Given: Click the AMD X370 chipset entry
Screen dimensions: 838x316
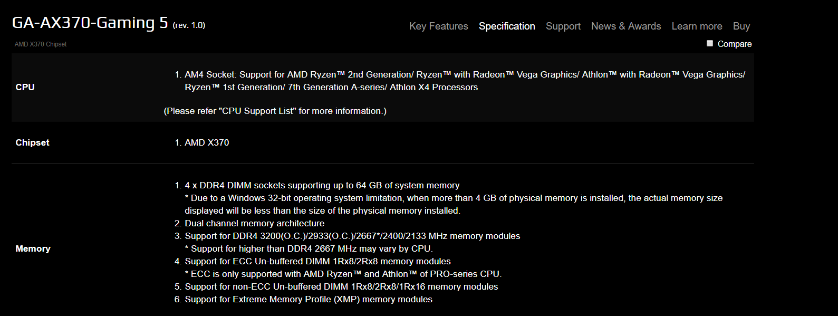Looking at the screenshot, I should (x=207, y=142).
